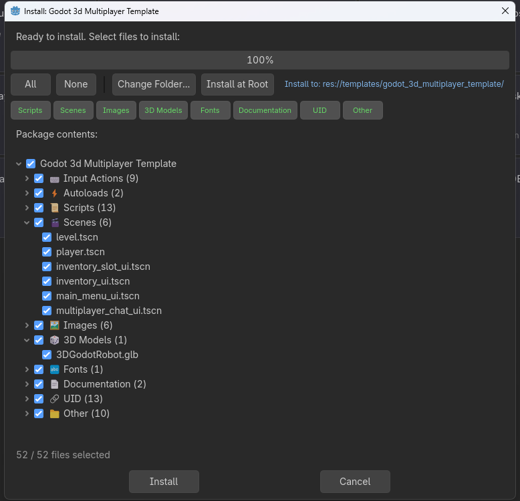Close the Install dialog window
This screenshot has height=501, width=520.
click(x=505, y=11)
